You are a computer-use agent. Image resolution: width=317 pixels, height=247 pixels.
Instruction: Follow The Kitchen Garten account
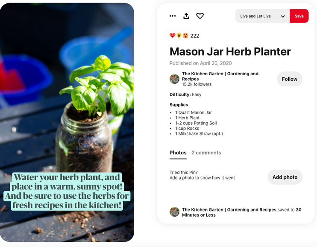pyautogui.click(x=290, y=79)
